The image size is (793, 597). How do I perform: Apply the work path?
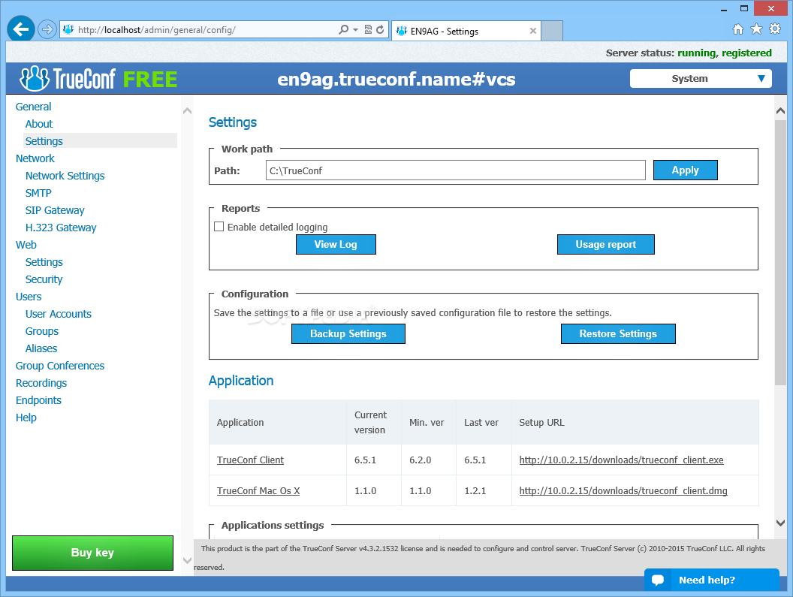click(x=686, y=170)
